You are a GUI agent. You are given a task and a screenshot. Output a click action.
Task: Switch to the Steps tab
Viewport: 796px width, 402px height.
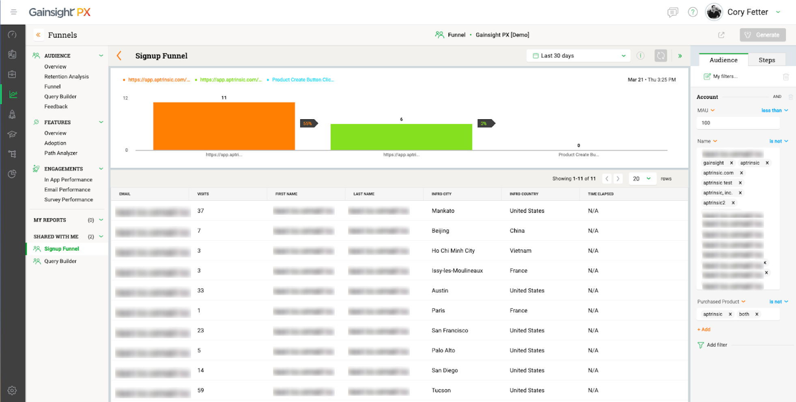point(766,60)
